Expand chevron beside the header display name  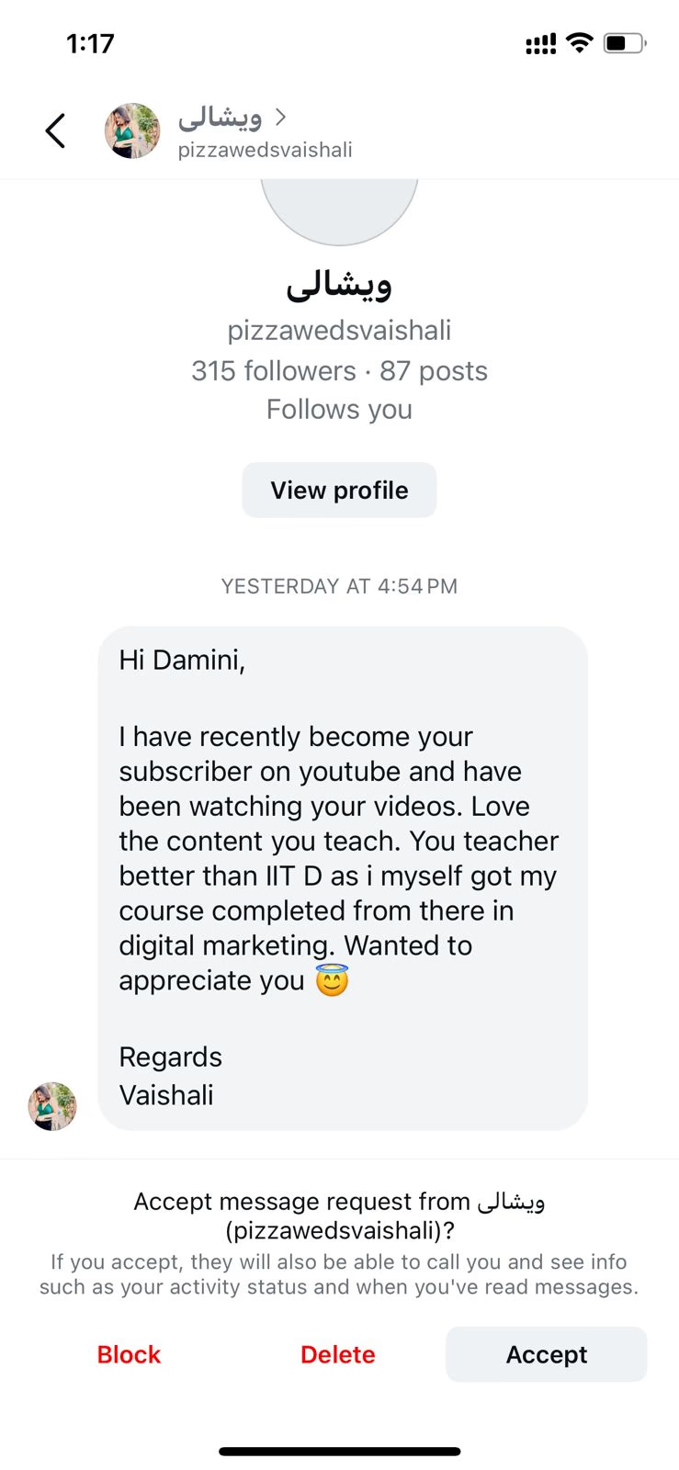[281, 117]
